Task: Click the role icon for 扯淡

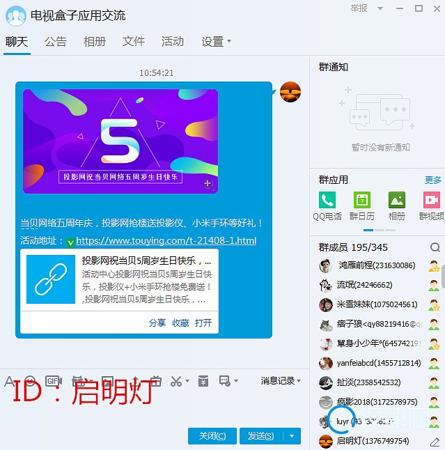Action: pyautogui.click(x=434, y=383)
